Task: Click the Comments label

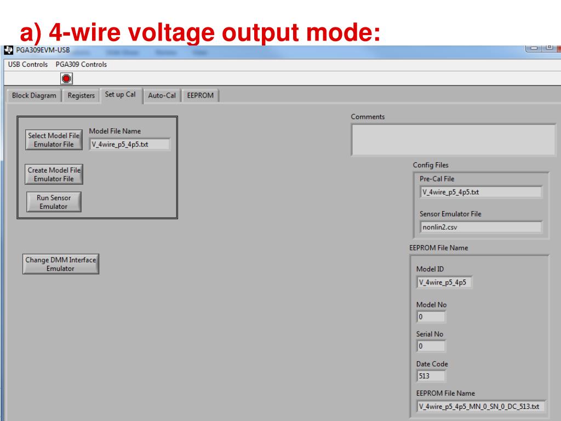Action: coord(368,117)
